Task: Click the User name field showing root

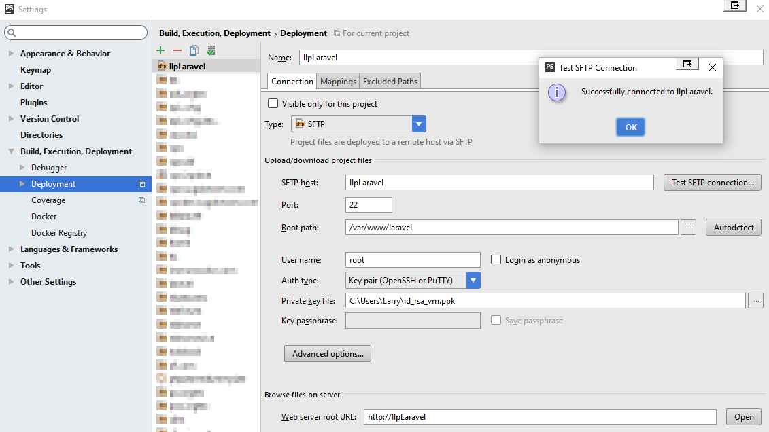Action: (x=413, y=259)
